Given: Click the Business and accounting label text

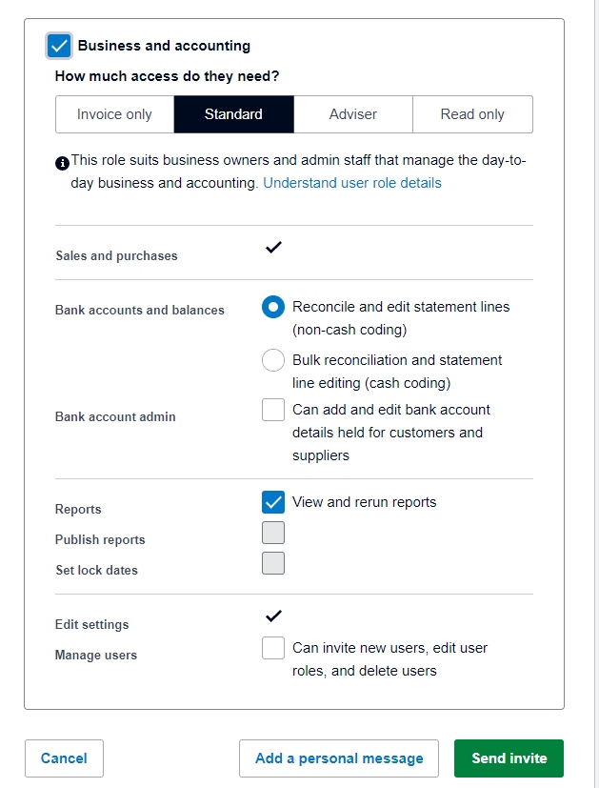Looking at the screenshot, I should [x=164, y=46].
